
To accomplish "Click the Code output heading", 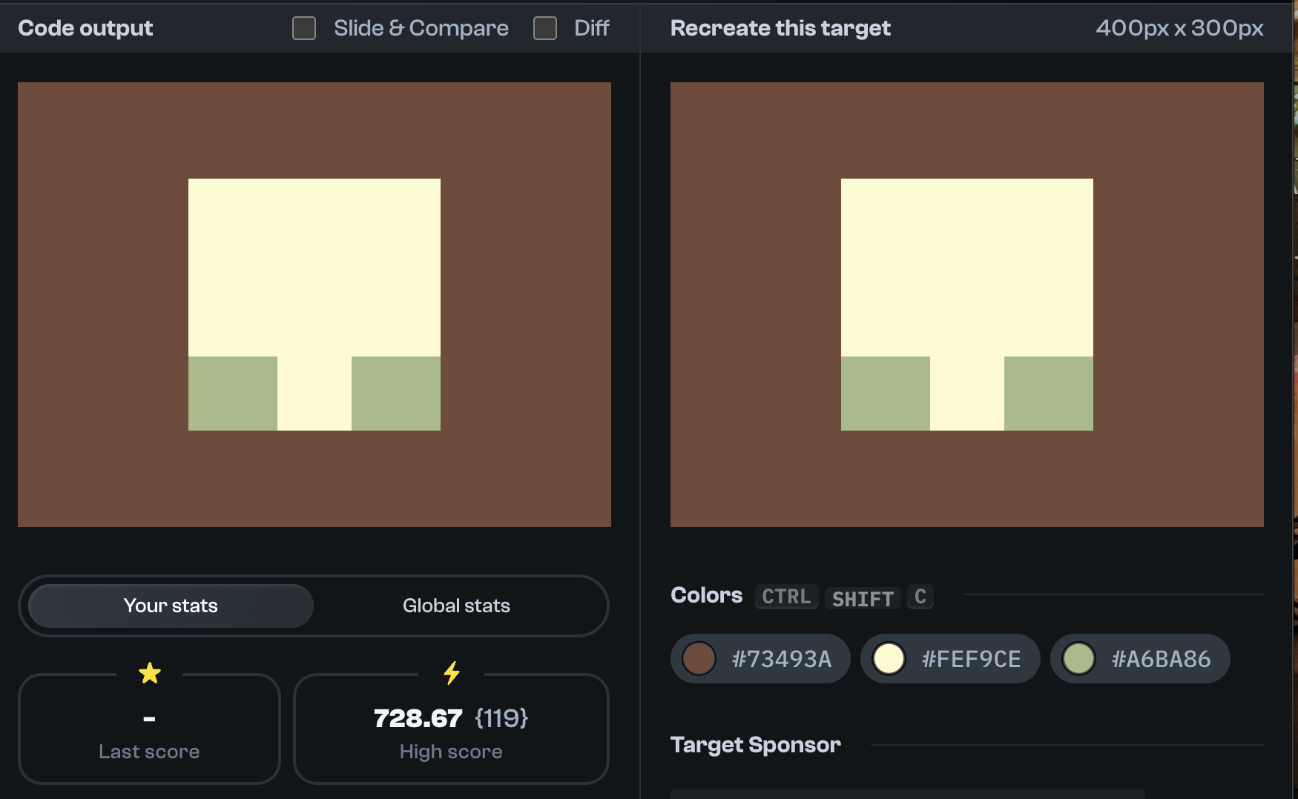I will [x=85, y=28].
